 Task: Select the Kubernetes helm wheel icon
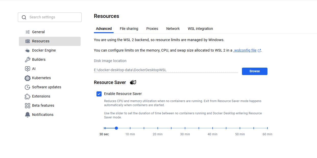click(x=28, y=78)
